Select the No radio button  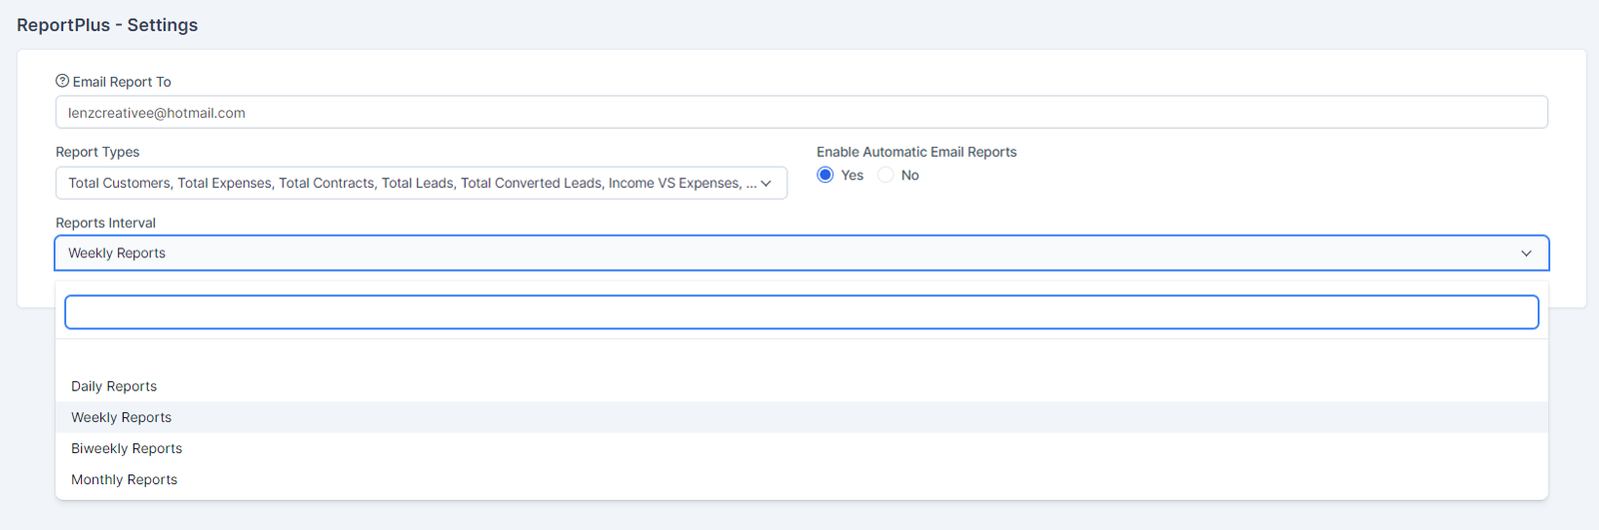pos(885,175)
